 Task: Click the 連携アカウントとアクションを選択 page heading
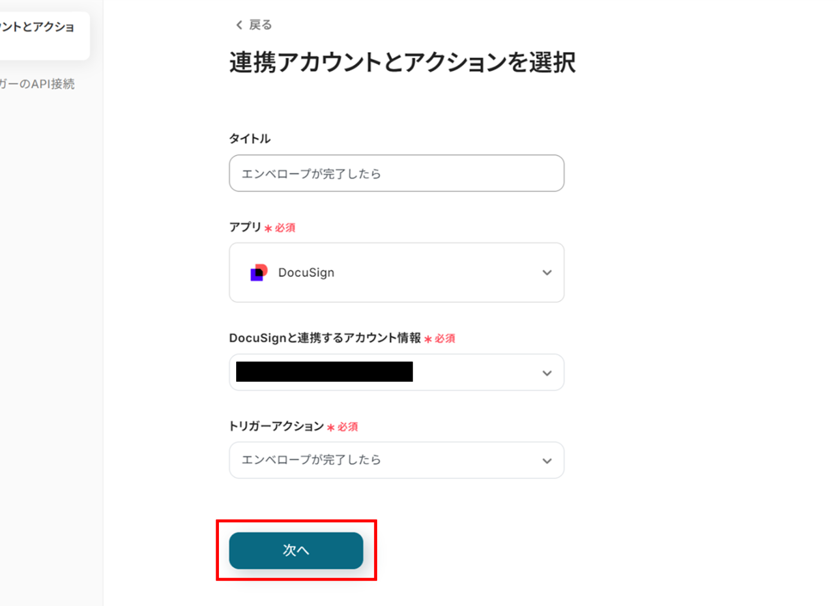pos(402,63)
